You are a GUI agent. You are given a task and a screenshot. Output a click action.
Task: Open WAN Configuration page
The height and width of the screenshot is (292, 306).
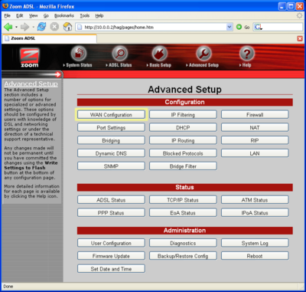pos(111,115)
